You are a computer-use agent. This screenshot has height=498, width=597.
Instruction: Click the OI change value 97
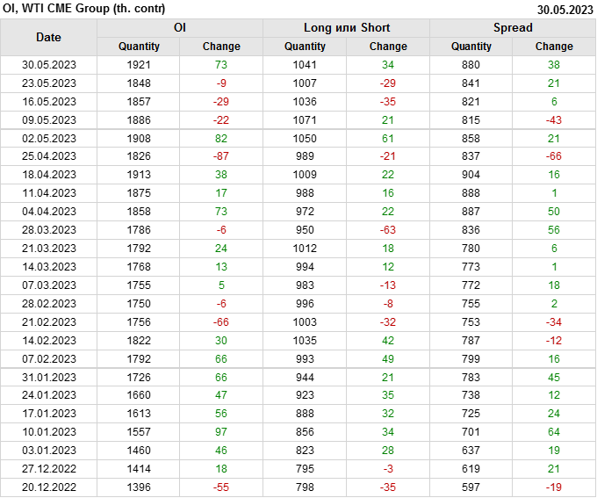[x=221, y=432]
